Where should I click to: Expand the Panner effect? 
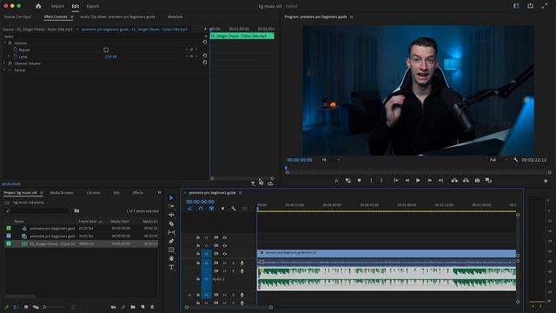tap(4, 70)
